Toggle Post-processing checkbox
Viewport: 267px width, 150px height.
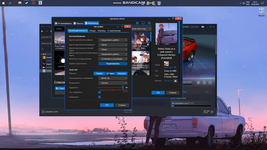(99, 92)
